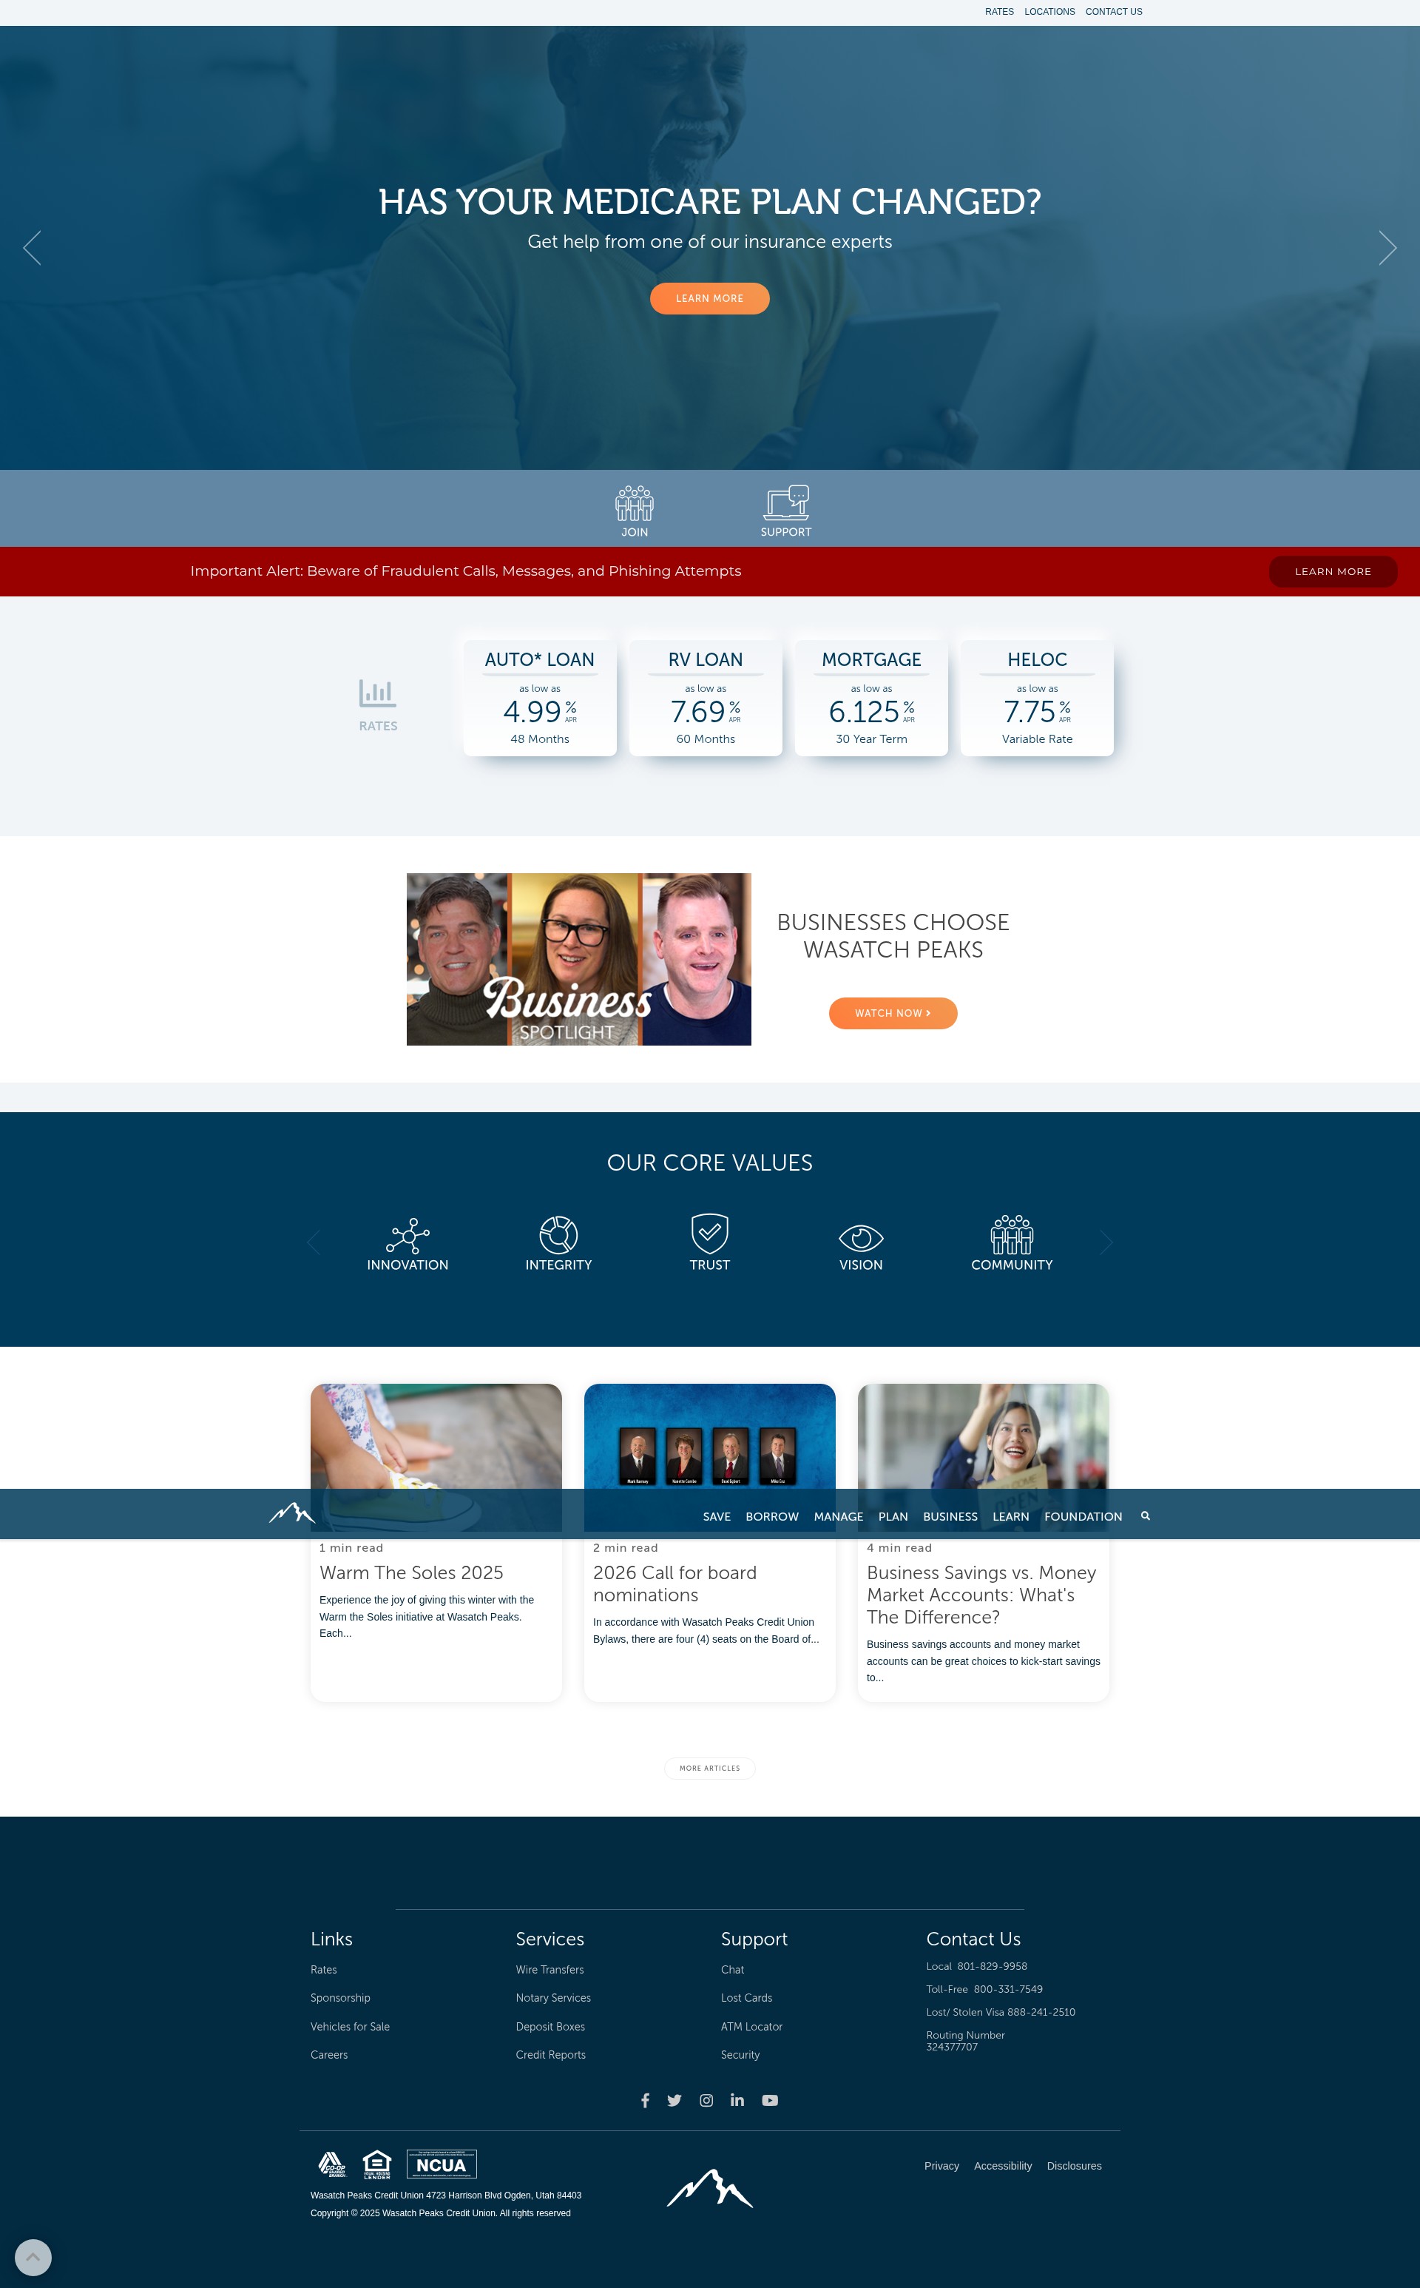Open the Facebook footer icon
1420x2288 pixels.
645,2100
